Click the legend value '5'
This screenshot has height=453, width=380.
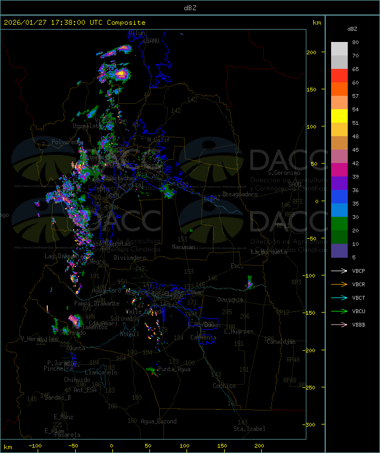click(354, 257)
